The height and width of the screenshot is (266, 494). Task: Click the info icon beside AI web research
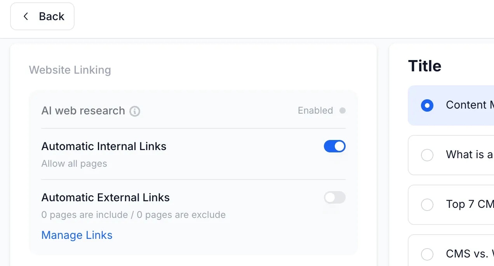tap(134, 111)
